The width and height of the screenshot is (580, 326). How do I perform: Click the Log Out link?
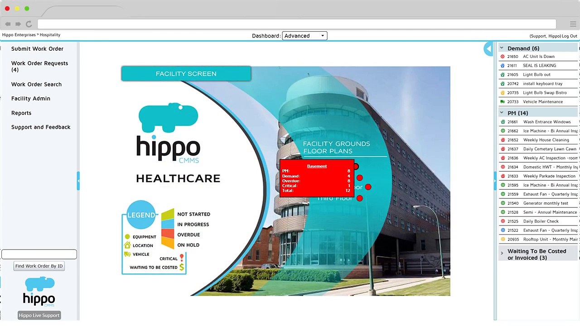(570, 36)
